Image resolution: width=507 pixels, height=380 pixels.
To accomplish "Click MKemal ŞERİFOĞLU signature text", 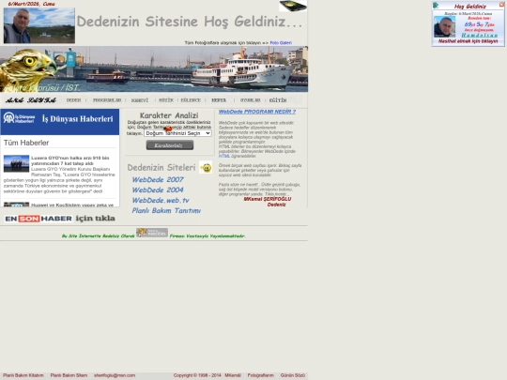I will tap(268, 199).
